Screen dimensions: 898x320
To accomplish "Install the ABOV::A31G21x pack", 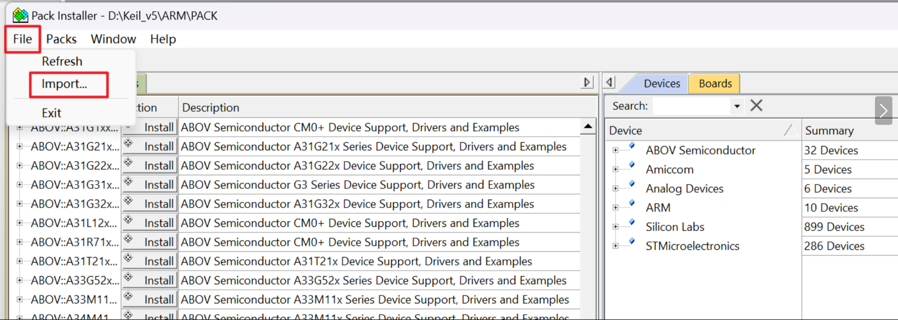I will (x=150, y=147).
